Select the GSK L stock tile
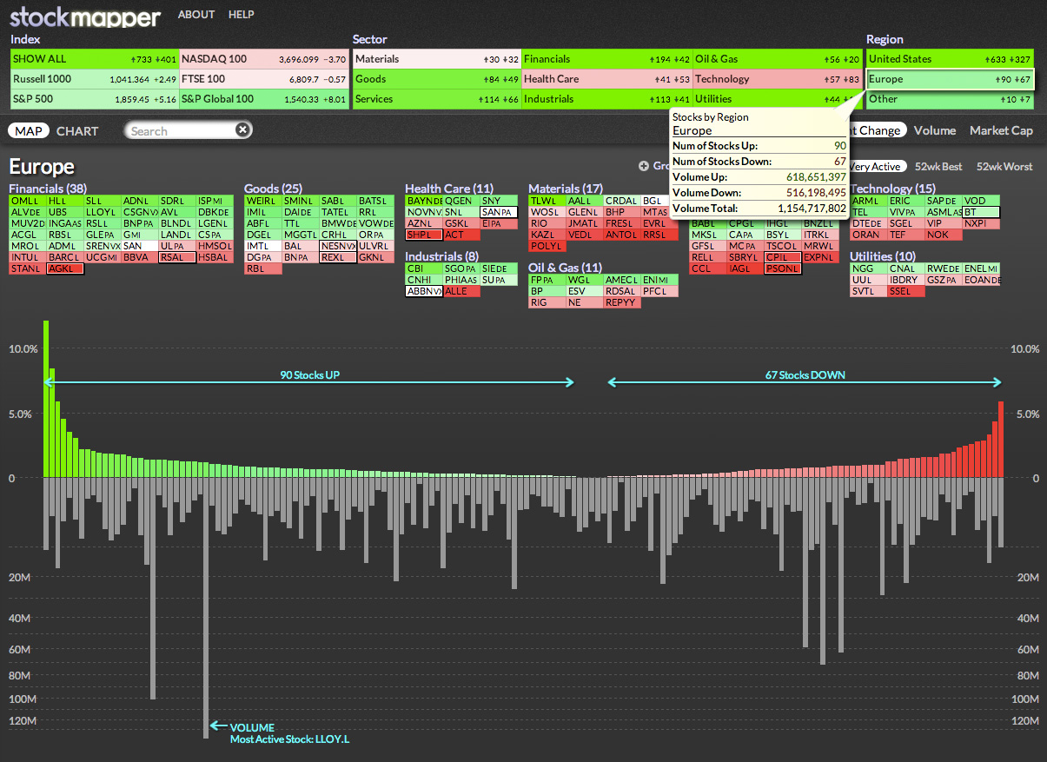The image size is (1047, 762). click(461, 223)
